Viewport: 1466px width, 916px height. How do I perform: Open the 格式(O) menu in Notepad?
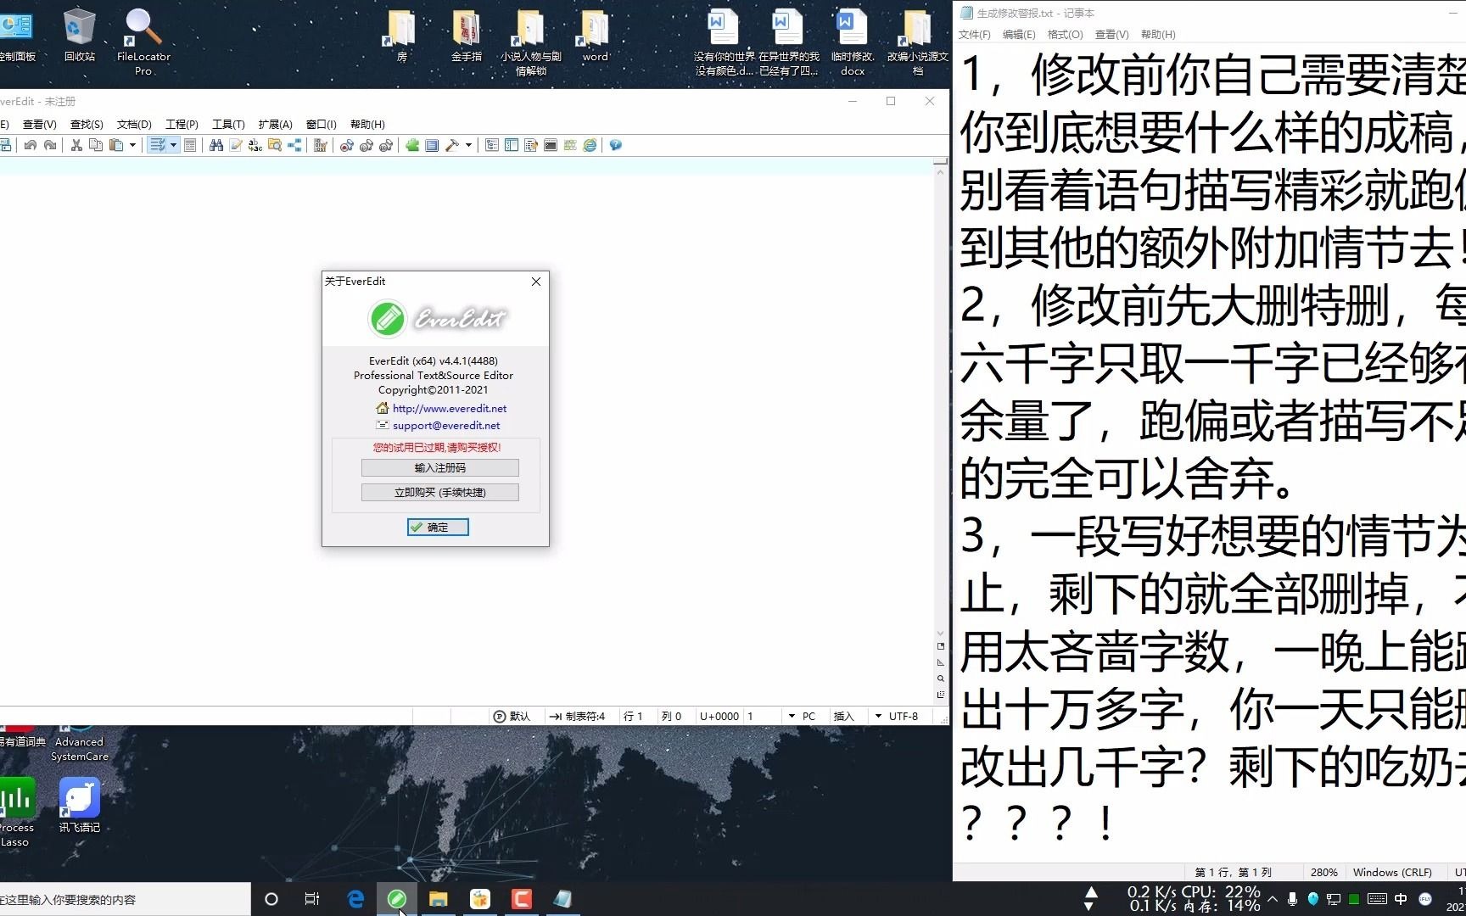(1065, 35)
